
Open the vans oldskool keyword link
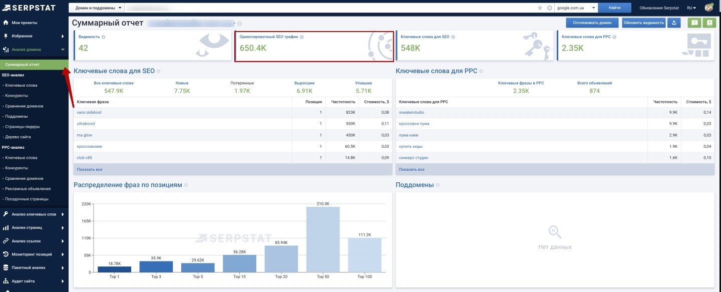89,112
